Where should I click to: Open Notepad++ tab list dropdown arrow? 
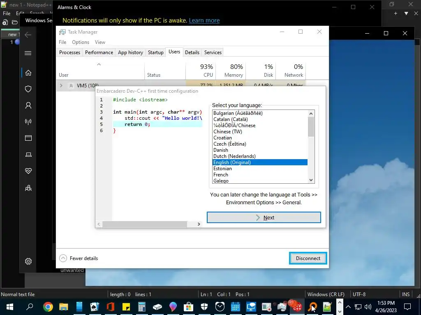pyautogui.click(x=406, y=14)
